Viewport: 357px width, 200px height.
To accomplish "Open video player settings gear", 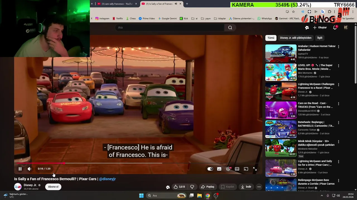I will (228, 169).
